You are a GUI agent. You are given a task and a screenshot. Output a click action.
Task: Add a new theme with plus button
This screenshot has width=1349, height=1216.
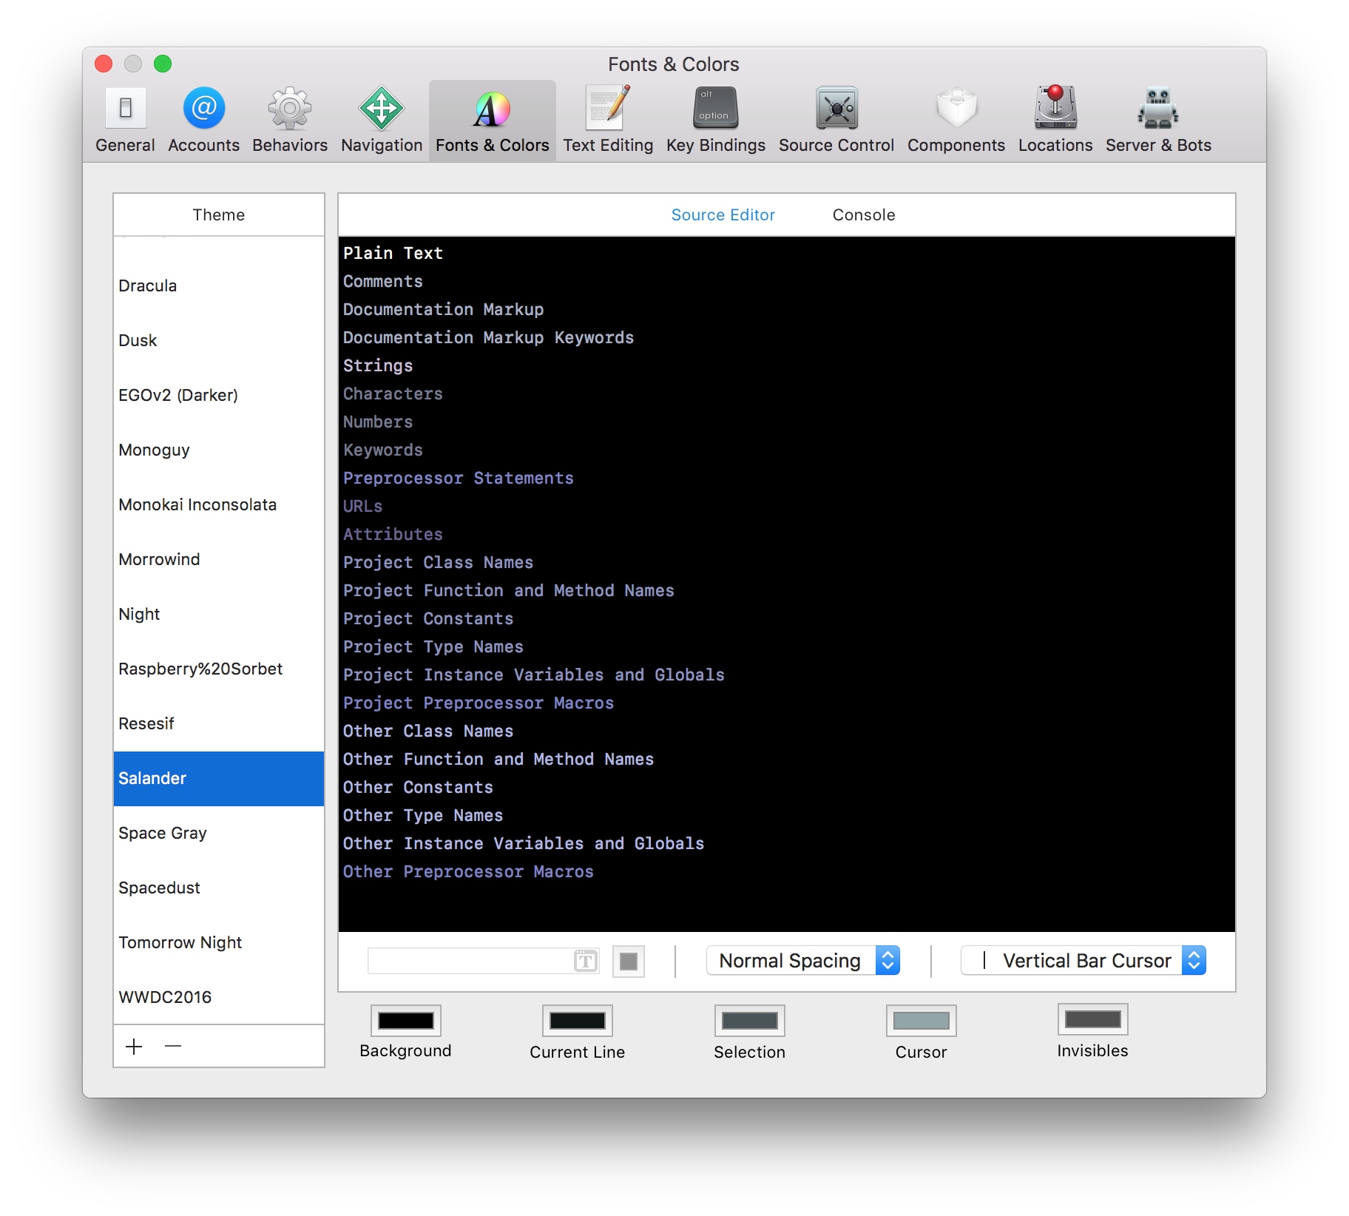click(x=134, y=1047)
